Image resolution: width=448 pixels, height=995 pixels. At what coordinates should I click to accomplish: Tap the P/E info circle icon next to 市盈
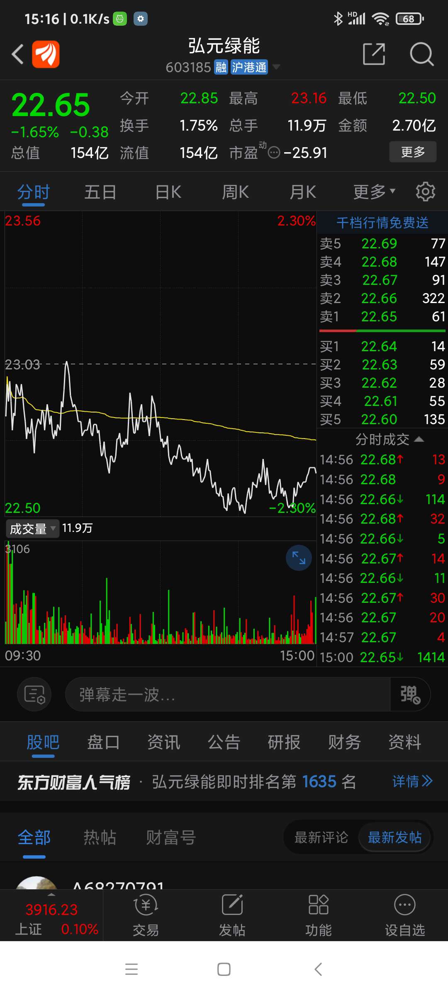pyautogui.click(x=274, y=153)
